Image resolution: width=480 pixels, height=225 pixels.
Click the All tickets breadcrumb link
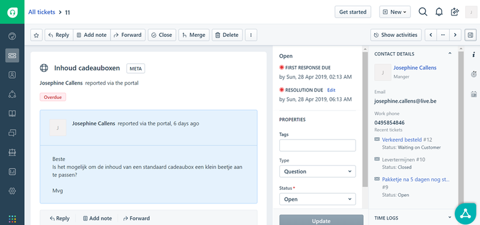click(x=42, y=12)
